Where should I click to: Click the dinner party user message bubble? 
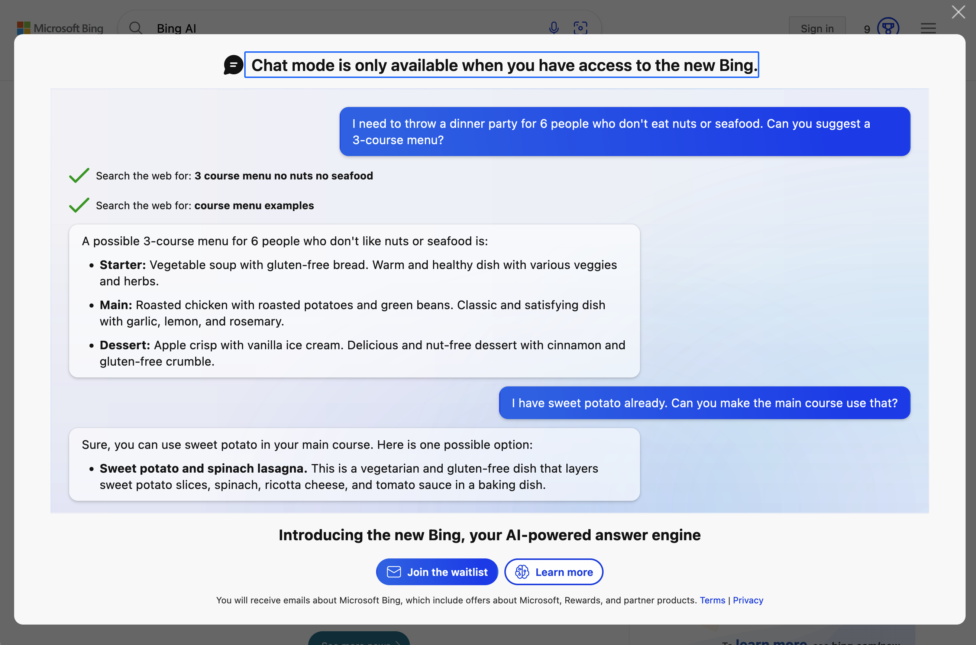pos(625,132)
